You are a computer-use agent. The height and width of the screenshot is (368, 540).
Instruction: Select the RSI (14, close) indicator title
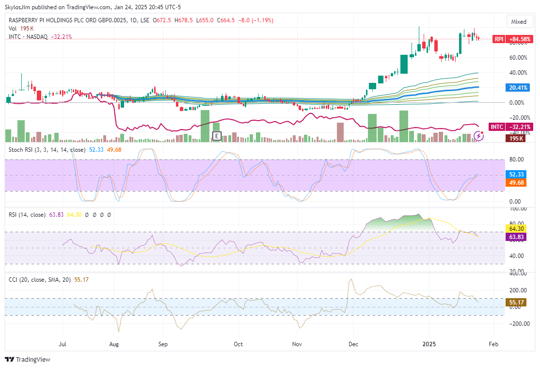[x=27, y=215]
